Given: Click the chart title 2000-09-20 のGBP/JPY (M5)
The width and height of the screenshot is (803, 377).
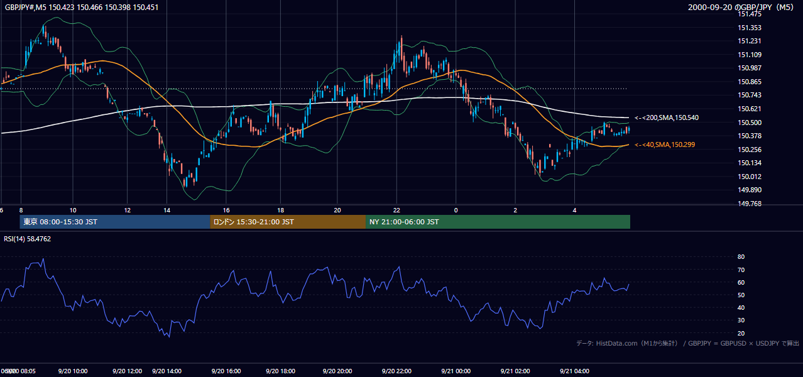Looking at the screenshot, I should 741,8.
